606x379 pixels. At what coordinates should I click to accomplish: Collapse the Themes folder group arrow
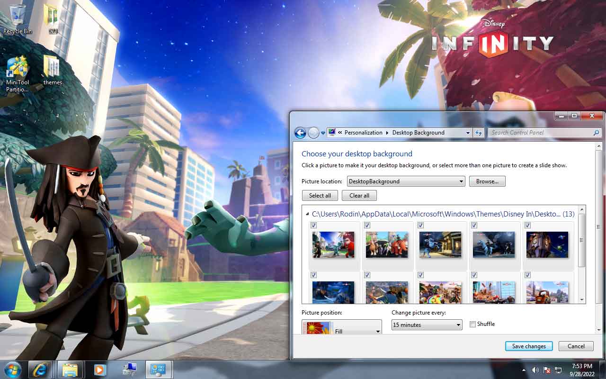pyautogui.click(x=307, y=214)
